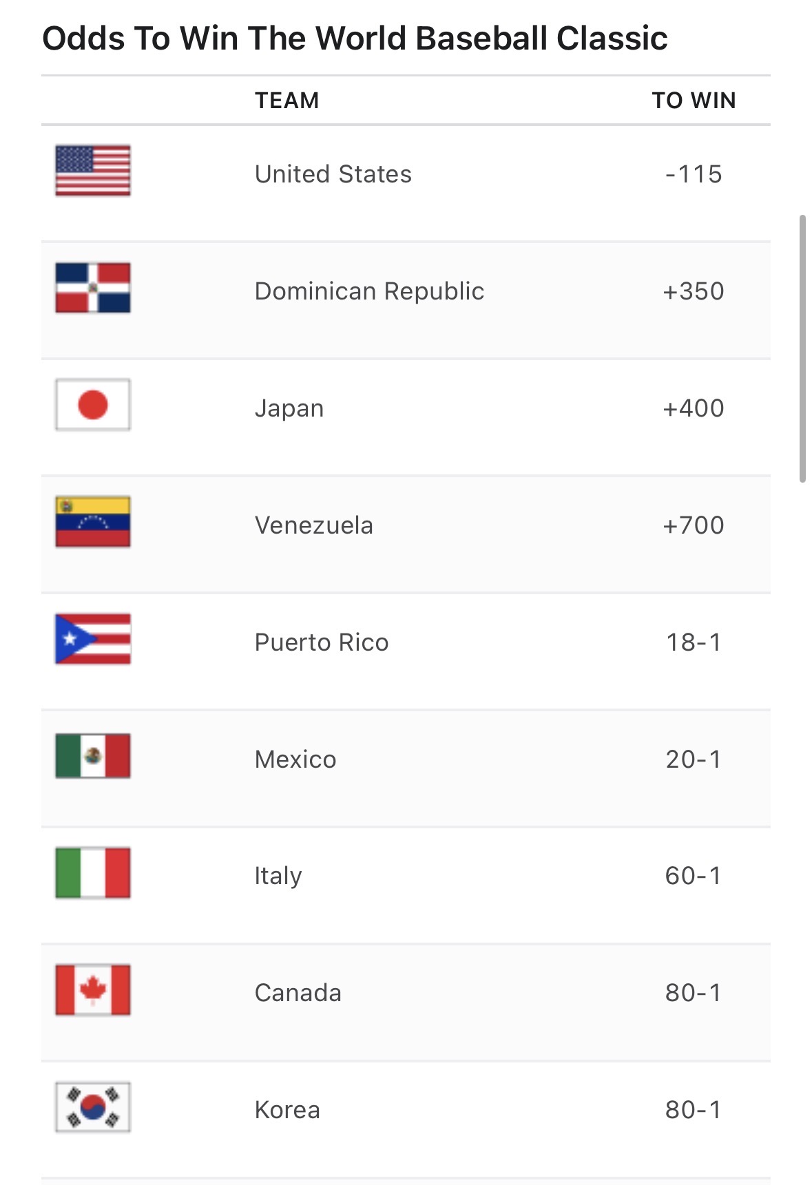Click the TEAM column header
Image resolution: width=812 pixels, height=1185 pixels.
(x=287, y=101)
